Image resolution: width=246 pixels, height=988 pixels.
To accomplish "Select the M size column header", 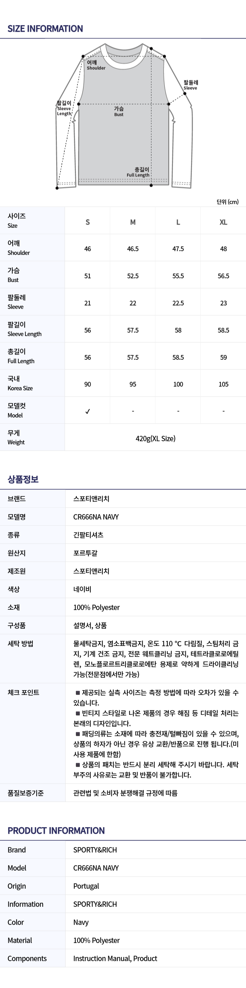I will click(133, 222).
